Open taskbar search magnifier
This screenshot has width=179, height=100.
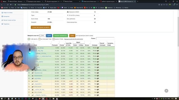(5, 99)
